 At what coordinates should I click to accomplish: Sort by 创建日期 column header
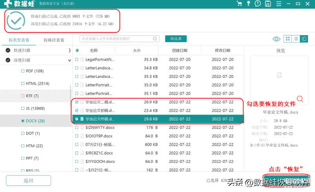coord(179,50)
